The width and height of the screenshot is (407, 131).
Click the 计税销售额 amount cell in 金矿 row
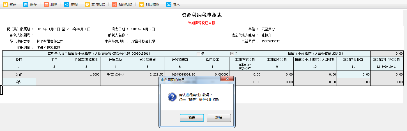(180, 74)
